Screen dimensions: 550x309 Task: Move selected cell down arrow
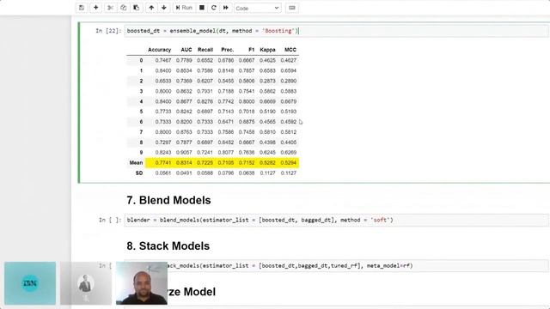tap(164, 8)
